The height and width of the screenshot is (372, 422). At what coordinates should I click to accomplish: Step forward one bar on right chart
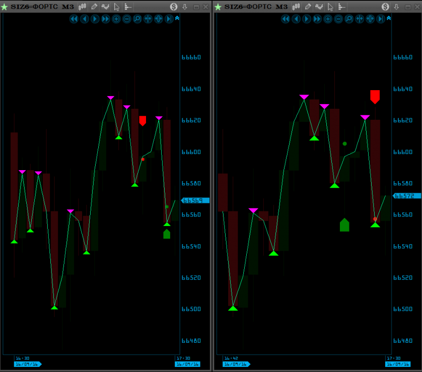[307, 19]
